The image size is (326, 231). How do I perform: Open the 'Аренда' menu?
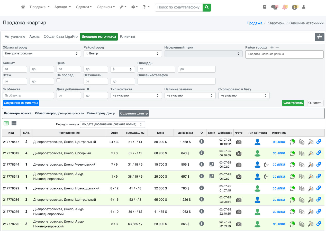tap(62, 7)
